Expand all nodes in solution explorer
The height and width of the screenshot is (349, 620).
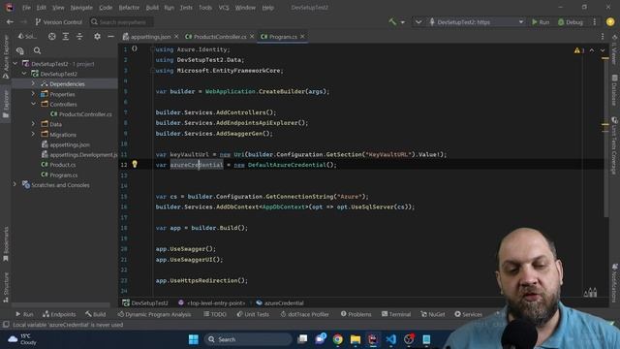(x=66, y=37)
